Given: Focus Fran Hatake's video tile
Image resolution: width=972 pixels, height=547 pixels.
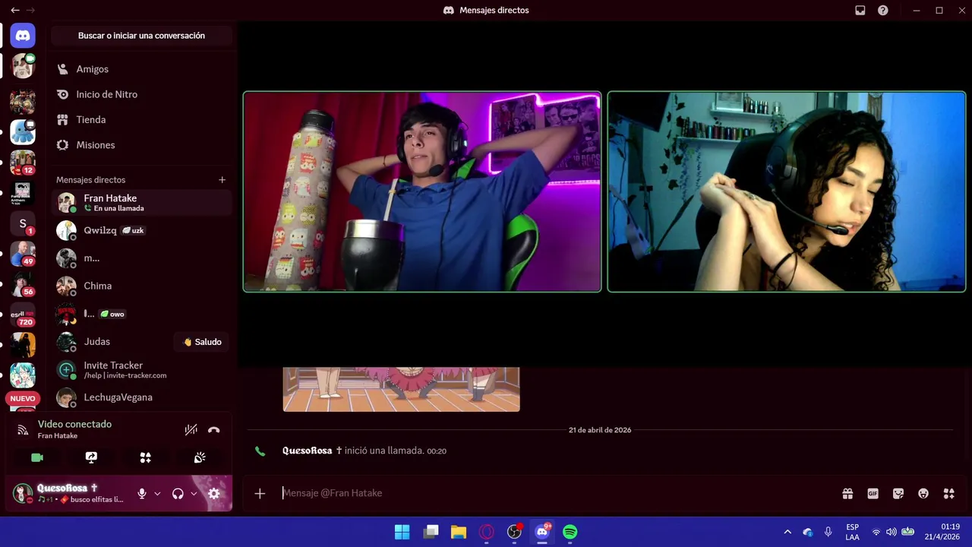Looking at the screenshot, I should pyautogui.click(x=422, y=191).
